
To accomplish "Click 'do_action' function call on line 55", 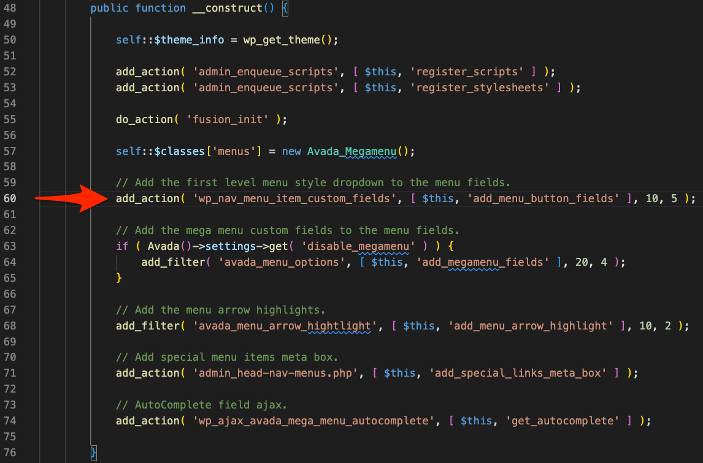I will (x=144, y=119).
